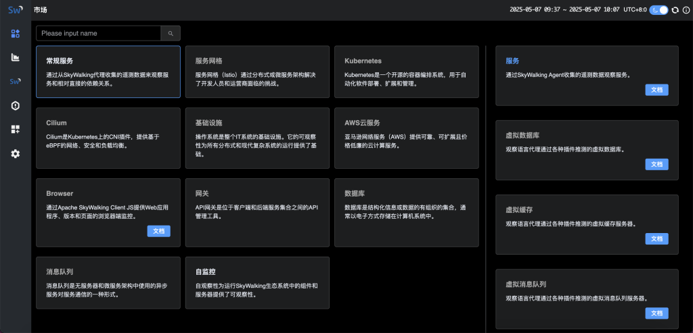Click the eBPF description text under Cilium
The height and width of the screenshot is (333, 693).
(x=103, y=141)
